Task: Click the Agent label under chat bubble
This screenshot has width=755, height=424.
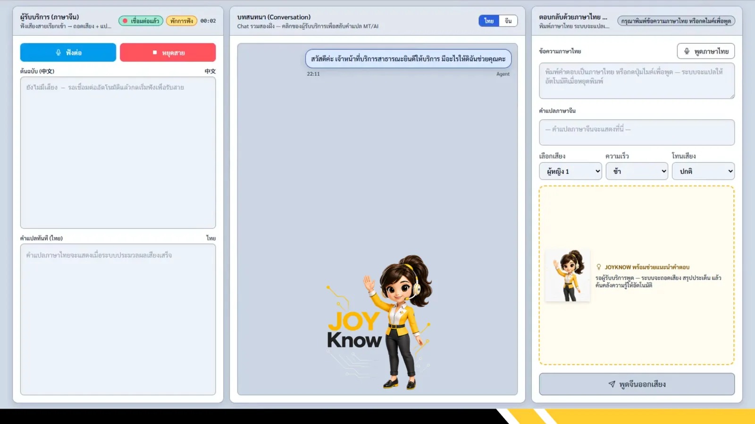Action: (503, 74)
